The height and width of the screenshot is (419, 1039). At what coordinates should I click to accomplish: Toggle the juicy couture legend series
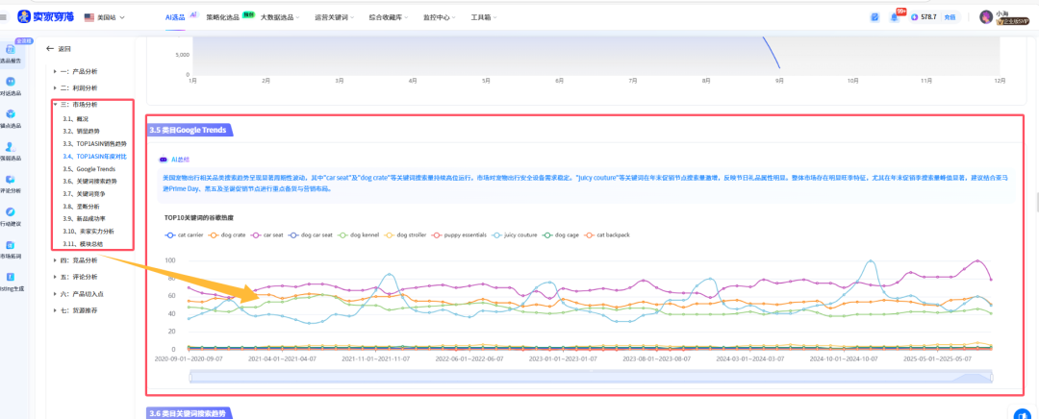coord(514,235)
